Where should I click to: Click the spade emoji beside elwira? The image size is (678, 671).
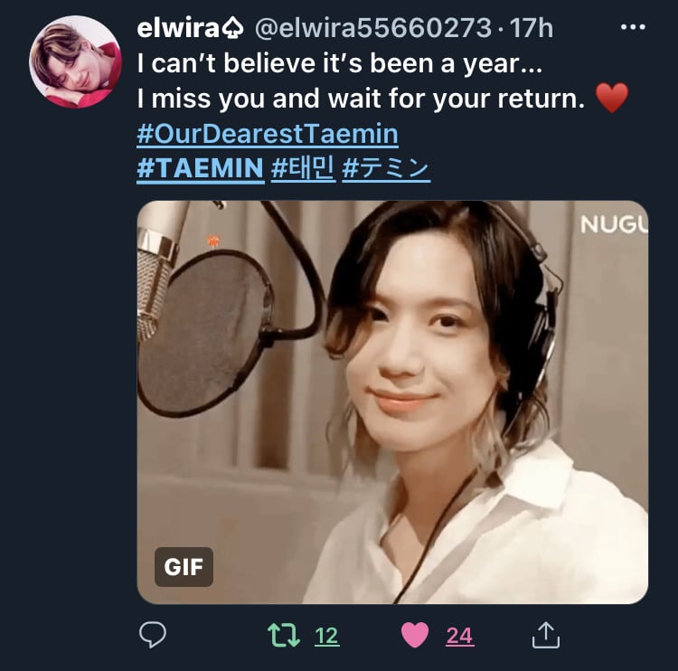point(233,29)
